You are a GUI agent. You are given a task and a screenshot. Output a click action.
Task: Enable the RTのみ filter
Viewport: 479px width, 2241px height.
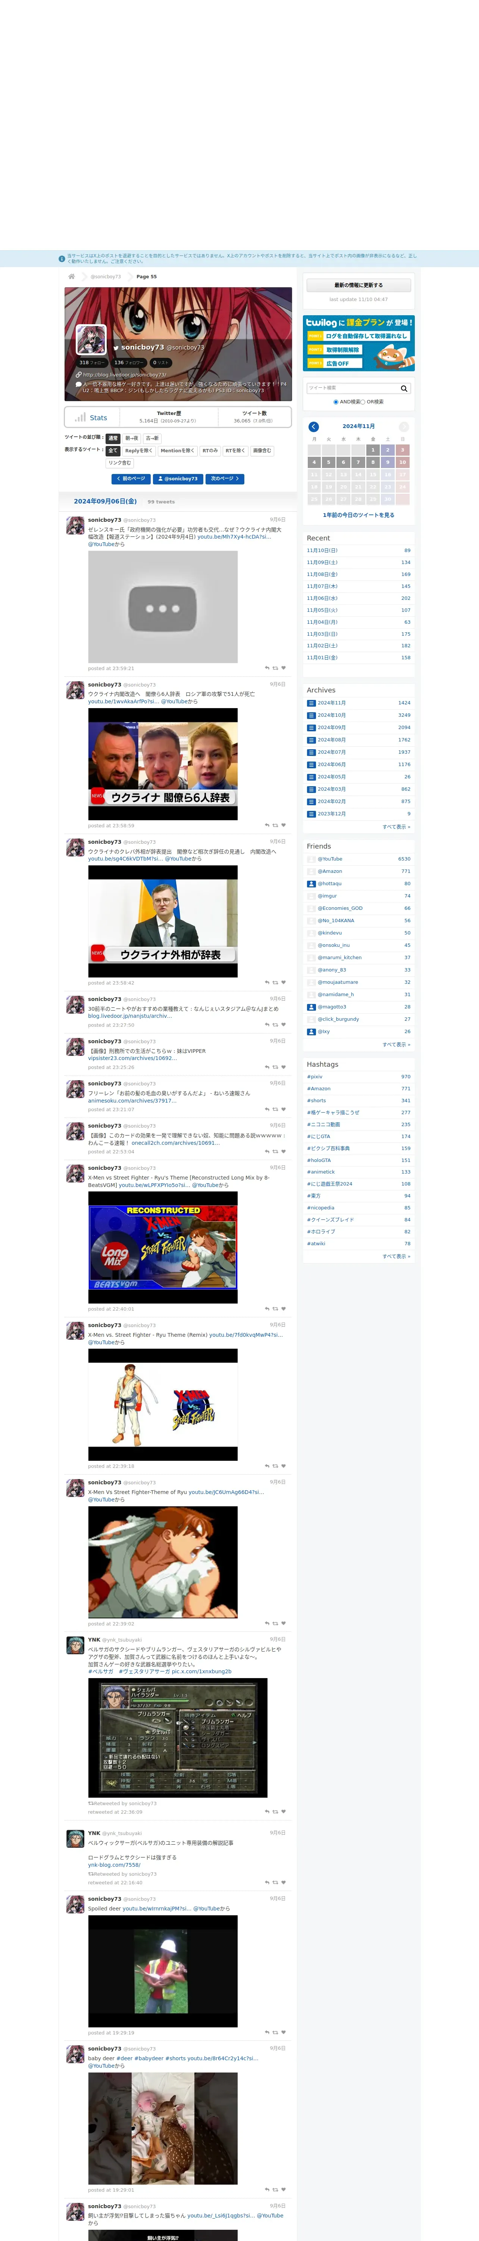pyautogui.click(x=210, y=451)
